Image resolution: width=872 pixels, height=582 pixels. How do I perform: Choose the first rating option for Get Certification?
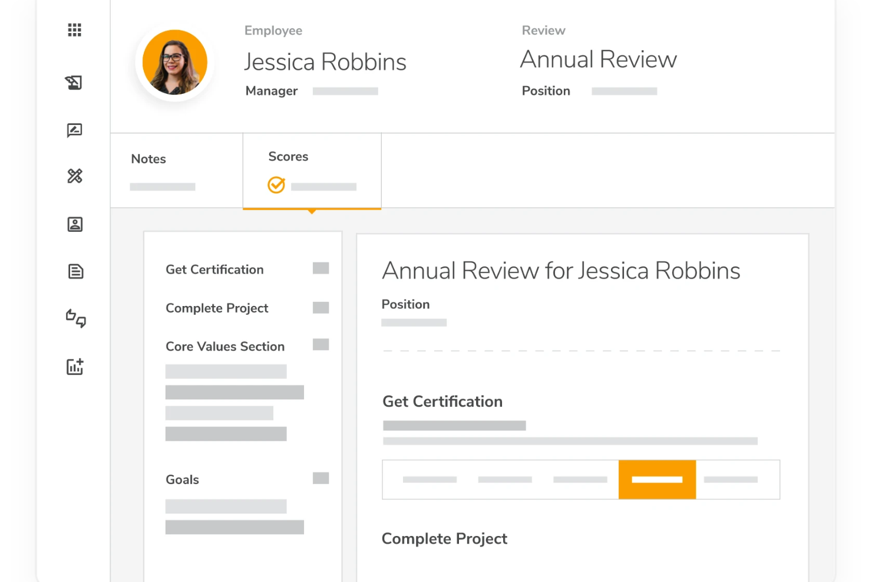[430, 480]
